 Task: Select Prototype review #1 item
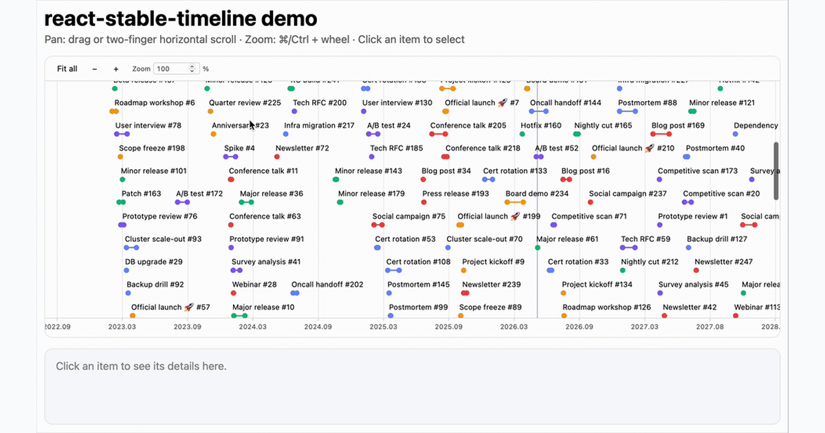(x=693, y=216)
